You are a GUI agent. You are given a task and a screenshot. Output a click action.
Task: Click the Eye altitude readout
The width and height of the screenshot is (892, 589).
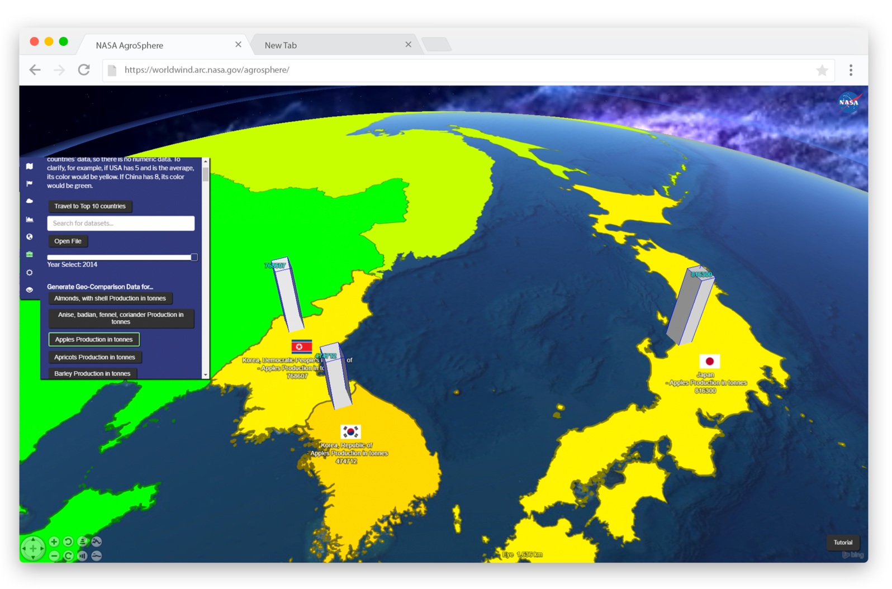pos(523,554)
